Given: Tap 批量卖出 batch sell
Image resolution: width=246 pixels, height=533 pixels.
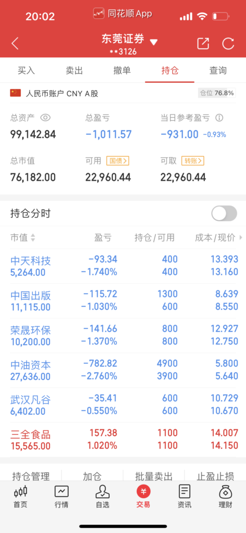Looking at the screenshot, I should (153, 476).
